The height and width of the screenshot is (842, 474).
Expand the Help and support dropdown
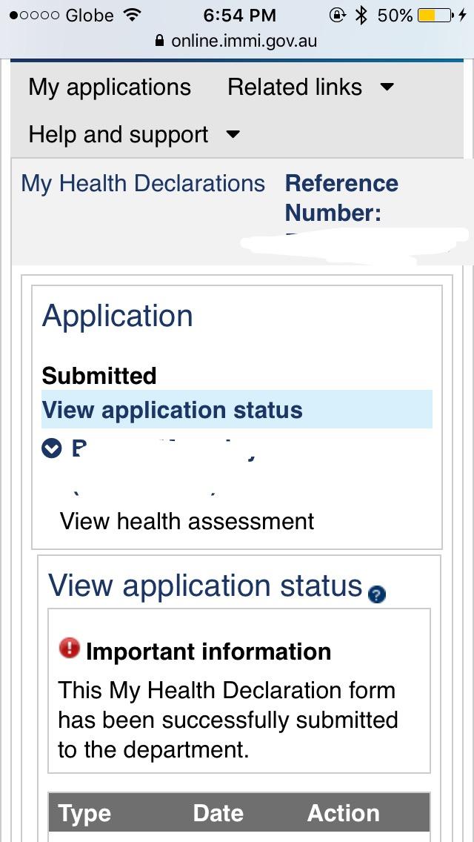[x=134, y=135]
